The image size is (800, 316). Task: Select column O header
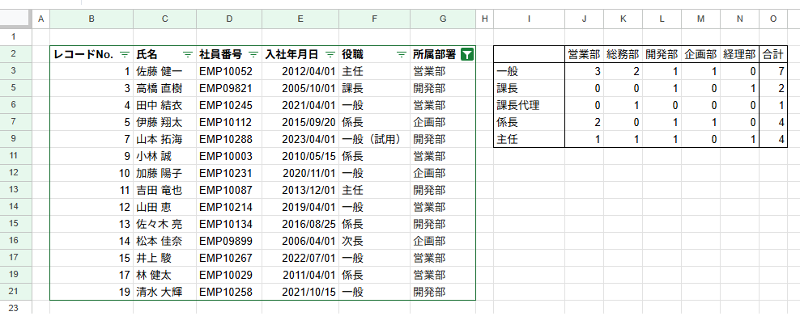coord(773,19)
